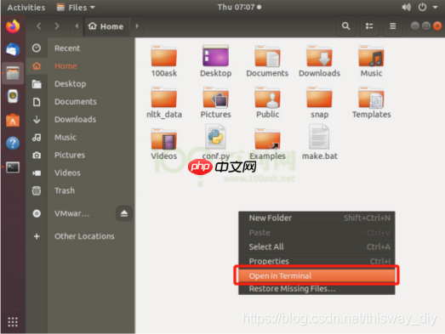Open the clock and calendar panel

click(239, 7)
